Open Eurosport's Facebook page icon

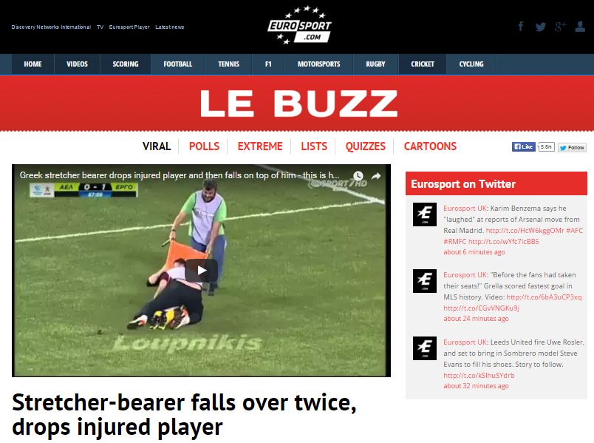point(521,26)
